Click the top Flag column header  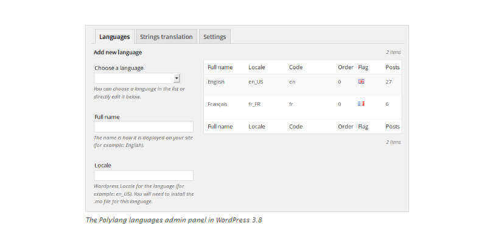[363, 67]
